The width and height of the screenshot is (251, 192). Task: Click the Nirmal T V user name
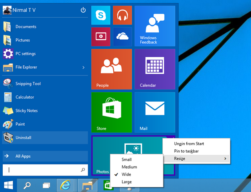(24, 10)
